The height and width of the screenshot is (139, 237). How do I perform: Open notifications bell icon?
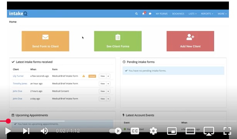[143, 13]
